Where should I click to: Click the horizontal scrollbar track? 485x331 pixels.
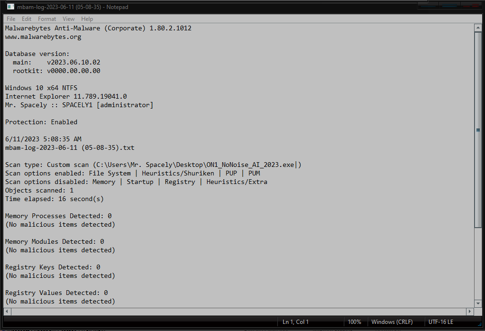click(238, 311)
